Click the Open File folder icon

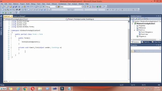pos(11,7)
